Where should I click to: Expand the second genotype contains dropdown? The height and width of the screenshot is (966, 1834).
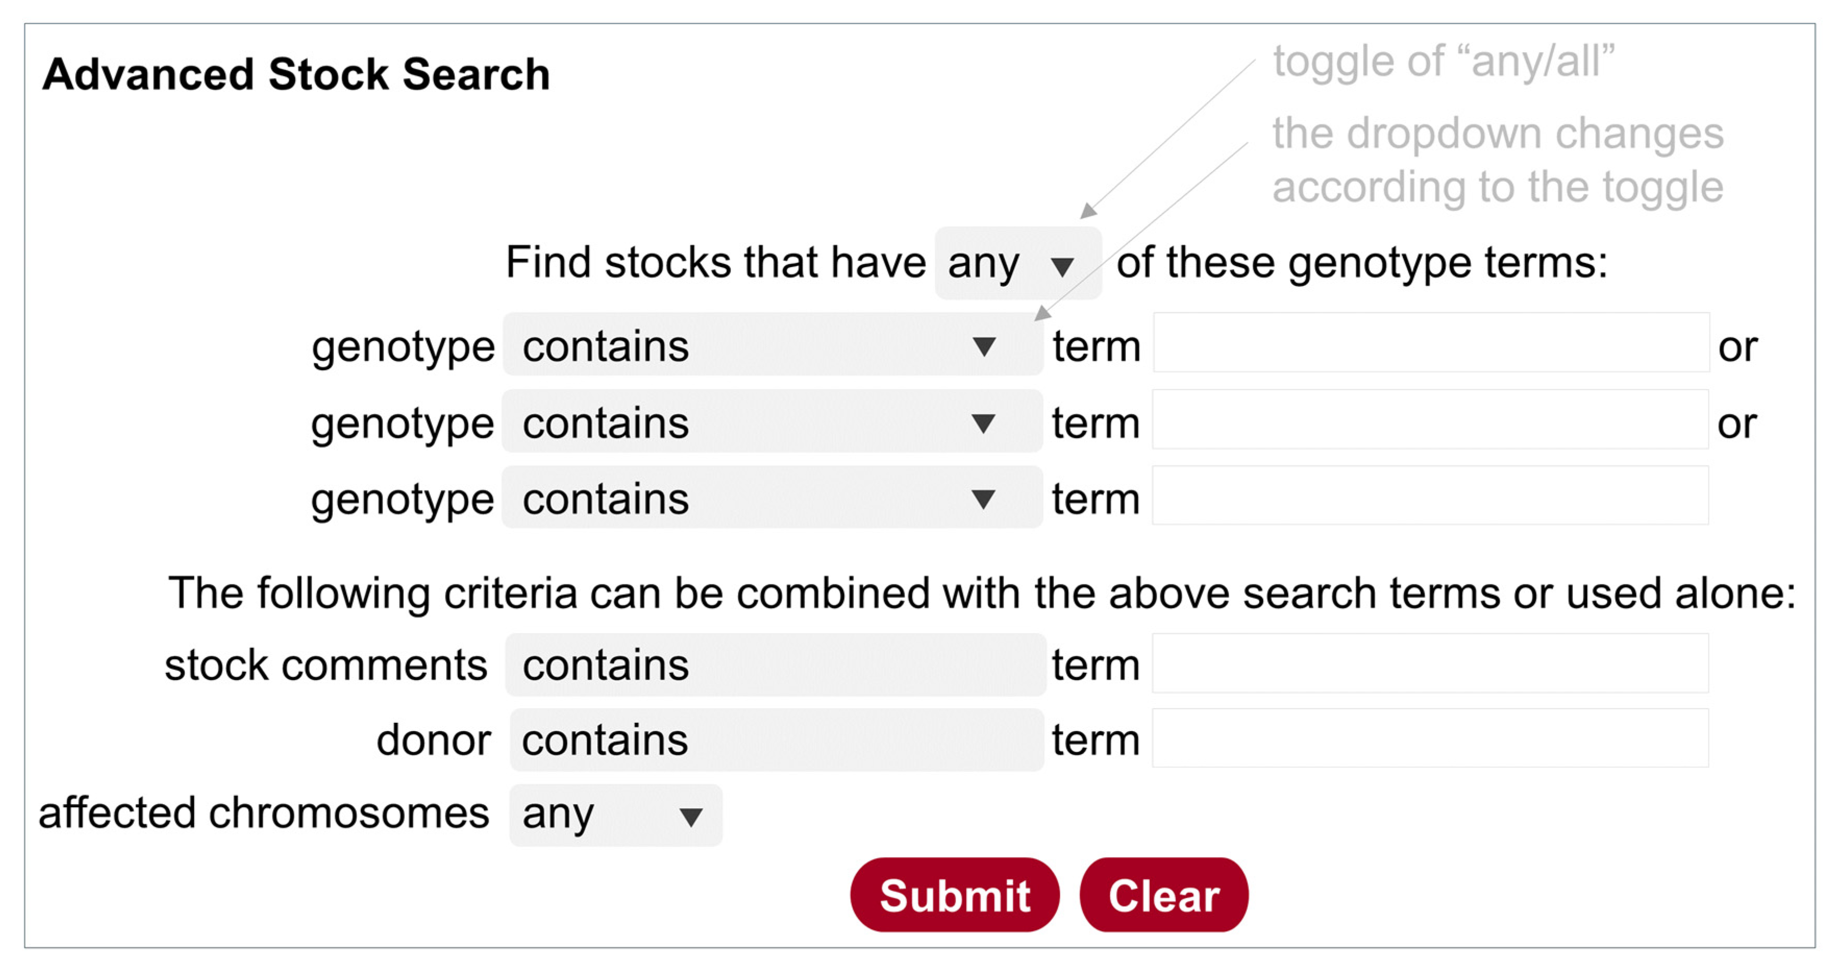point(773,422)
